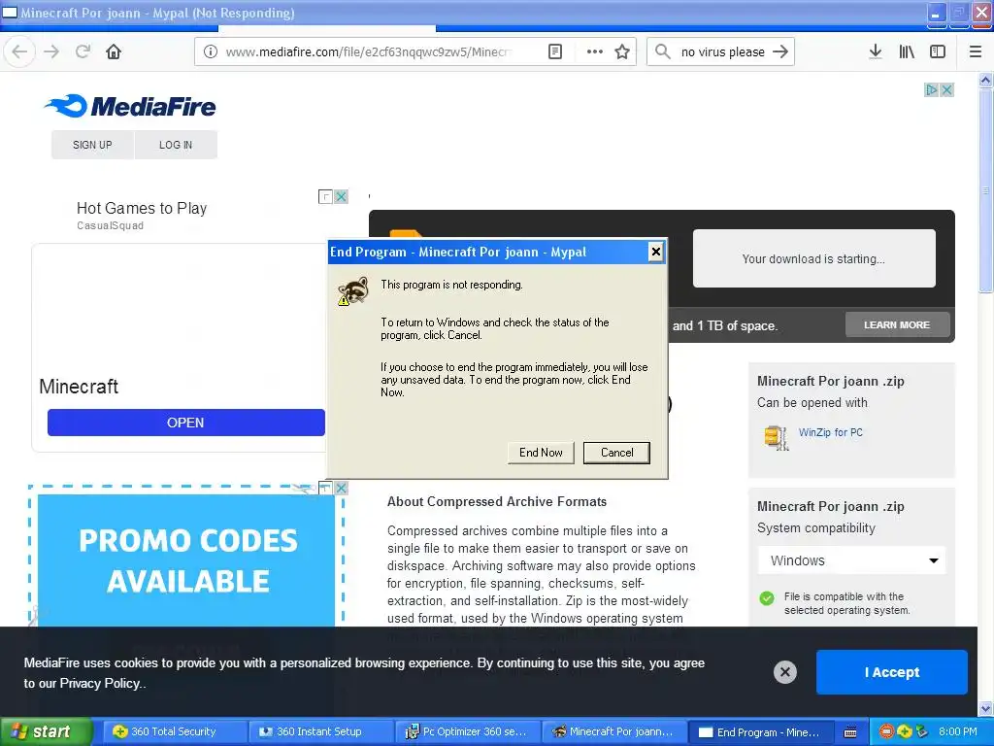Click 360 Security yellow tray icon

coord(904,731)
